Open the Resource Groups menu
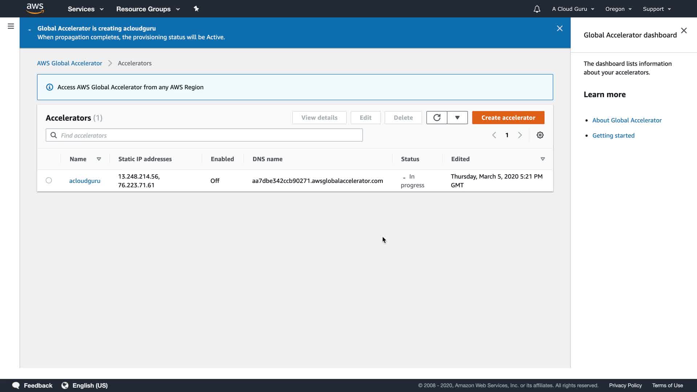 click(148, 9)
